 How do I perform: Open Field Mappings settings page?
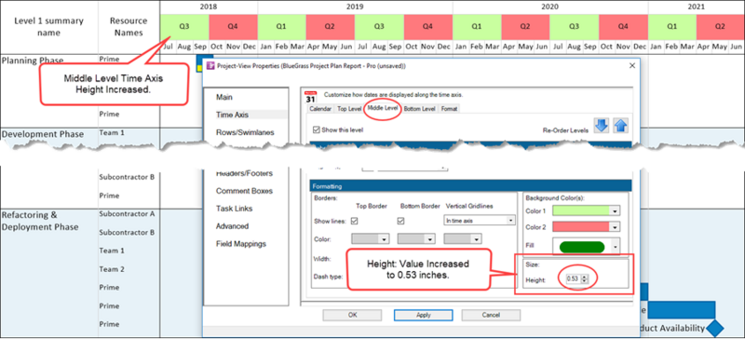(x=241, y=244)
